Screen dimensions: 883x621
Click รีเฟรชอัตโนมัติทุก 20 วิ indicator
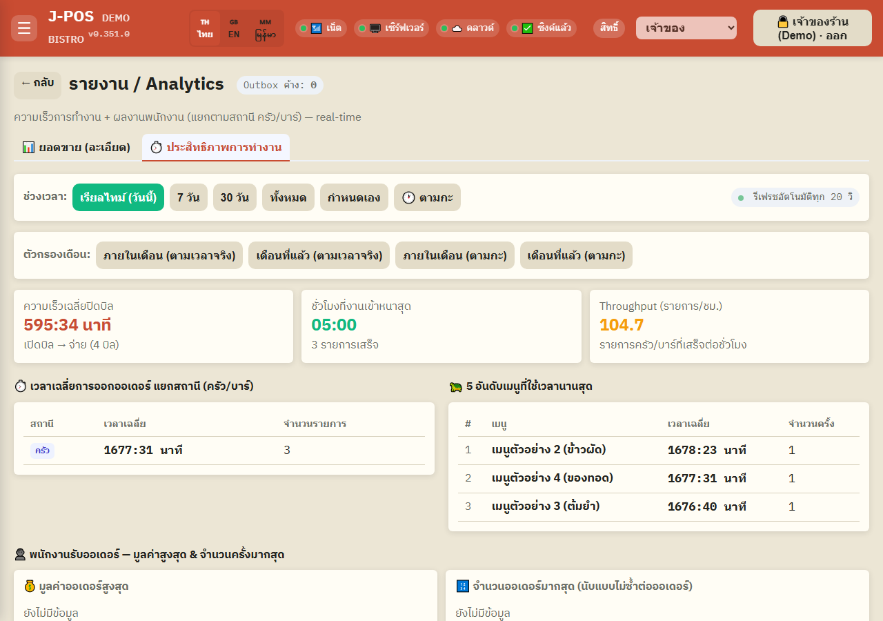pyautogui.click(x=795, y=197)
